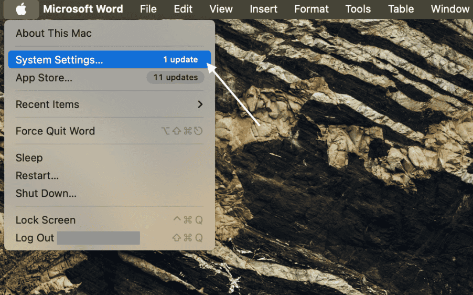473x295 pixels.
Task: Open the File menu
Action: click(x=148, y=9)
